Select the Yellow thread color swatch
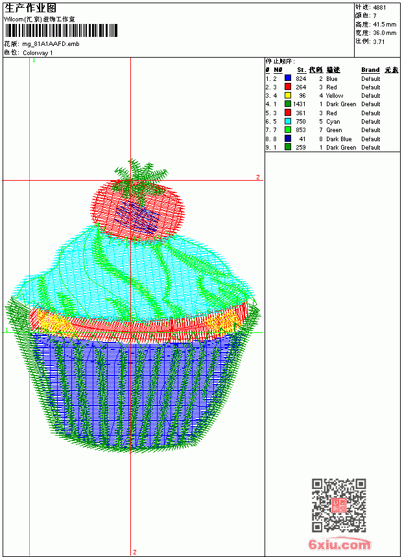Viewport: 402px width, 557px height. 288,96
